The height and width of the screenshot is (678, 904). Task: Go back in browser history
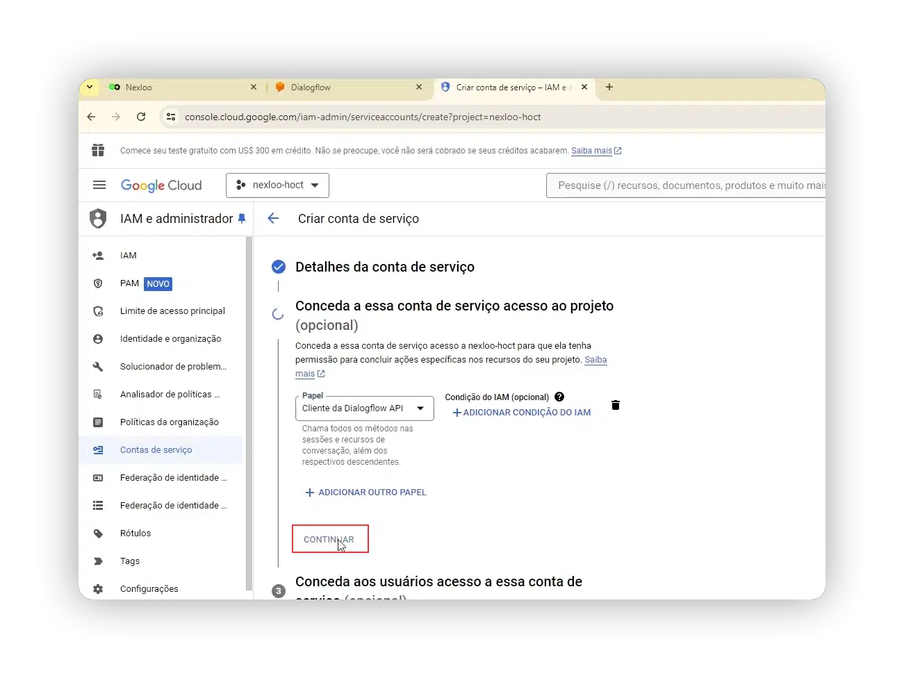(91, 117)
